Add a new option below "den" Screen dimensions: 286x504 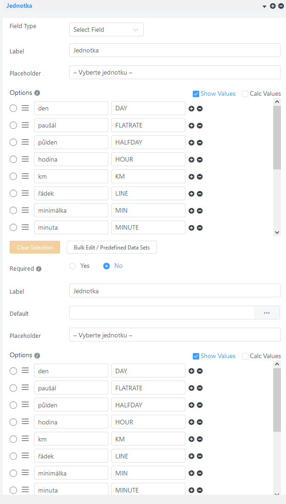[191, 109]
